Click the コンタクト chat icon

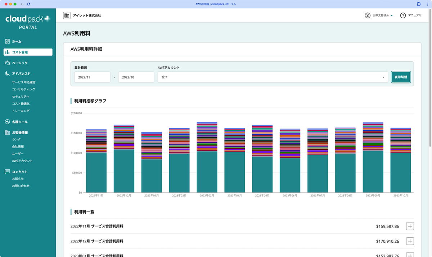point(7,172)
